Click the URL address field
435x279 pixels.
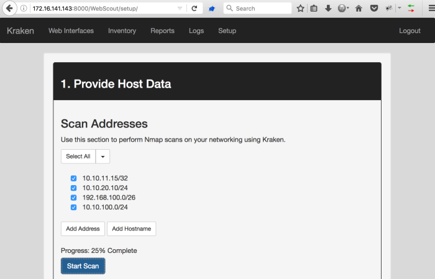pos(103,8)
